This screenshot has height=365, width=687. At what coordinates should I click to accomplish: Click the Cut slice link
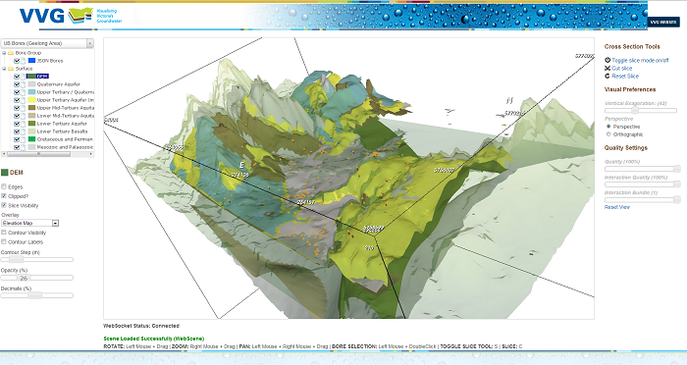[x=621, y=69]
